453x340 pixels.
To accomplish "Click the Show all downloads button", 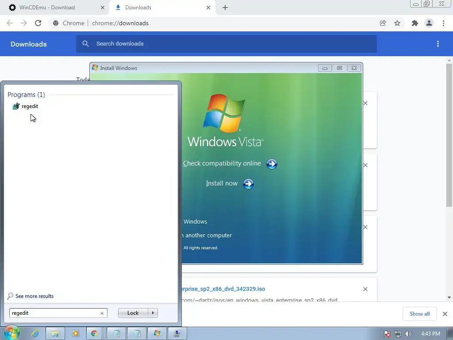I will click(419, 314).
